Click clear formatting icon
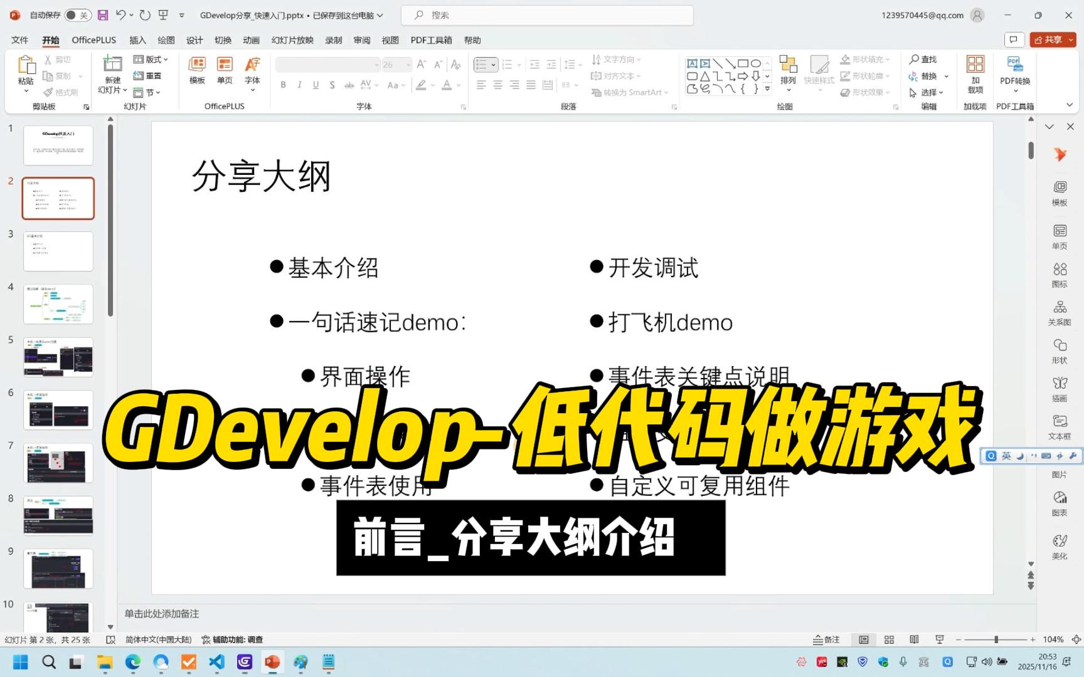The width and height of the screenshot is (1084, 677). pyautogui.click(x=456, y=64)
